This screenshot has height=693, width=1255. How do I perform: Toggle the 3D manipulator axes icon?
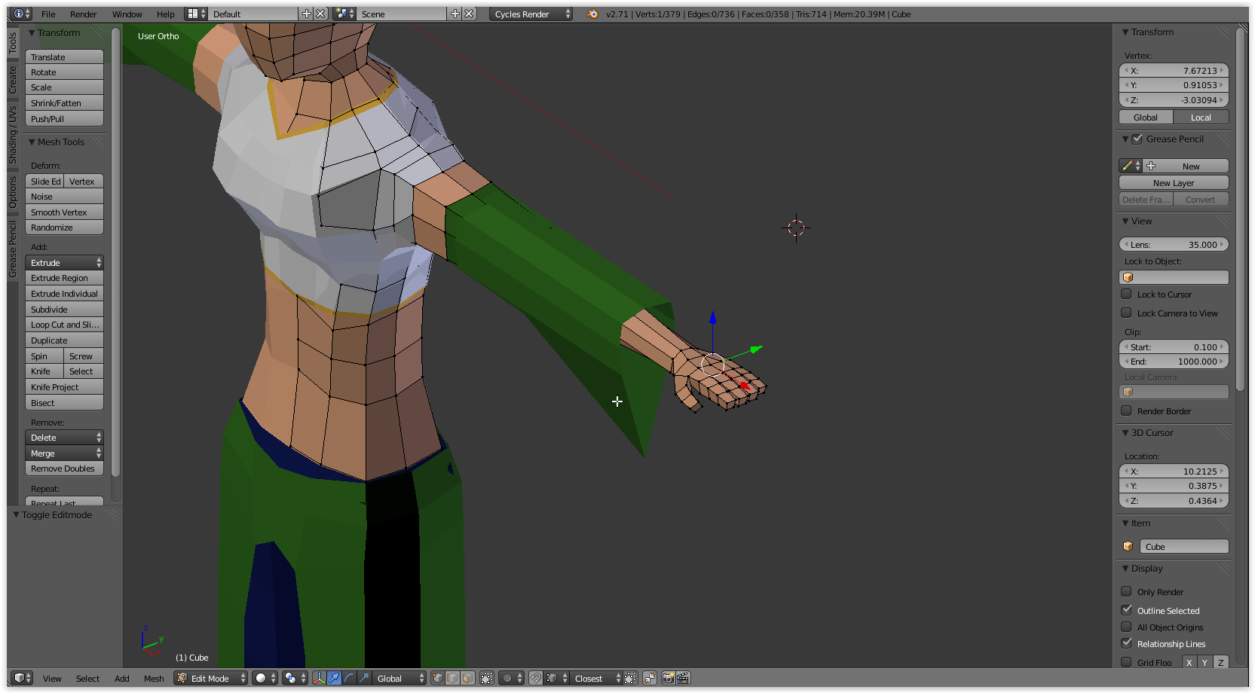320,678
